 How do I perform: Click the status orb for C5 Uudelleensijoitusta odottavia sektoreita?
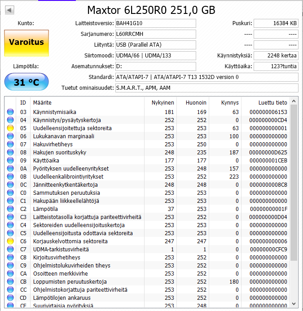pos(10,233)
